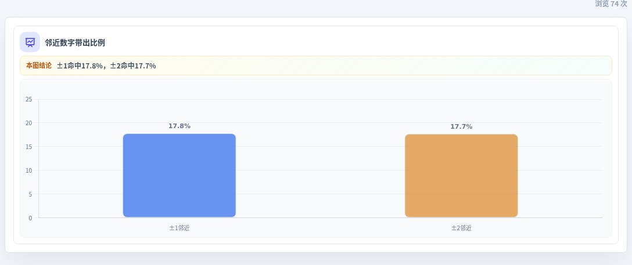Click the 本图结论 label

tap(39, 65)
